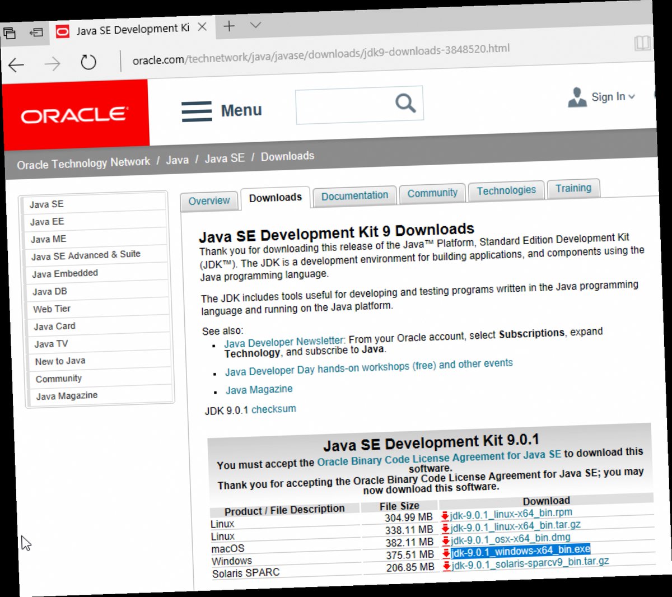The height and width of the screenshot is (597, 672).
Task: Open Java Magazine link in See also list
Action: point(259,389)
